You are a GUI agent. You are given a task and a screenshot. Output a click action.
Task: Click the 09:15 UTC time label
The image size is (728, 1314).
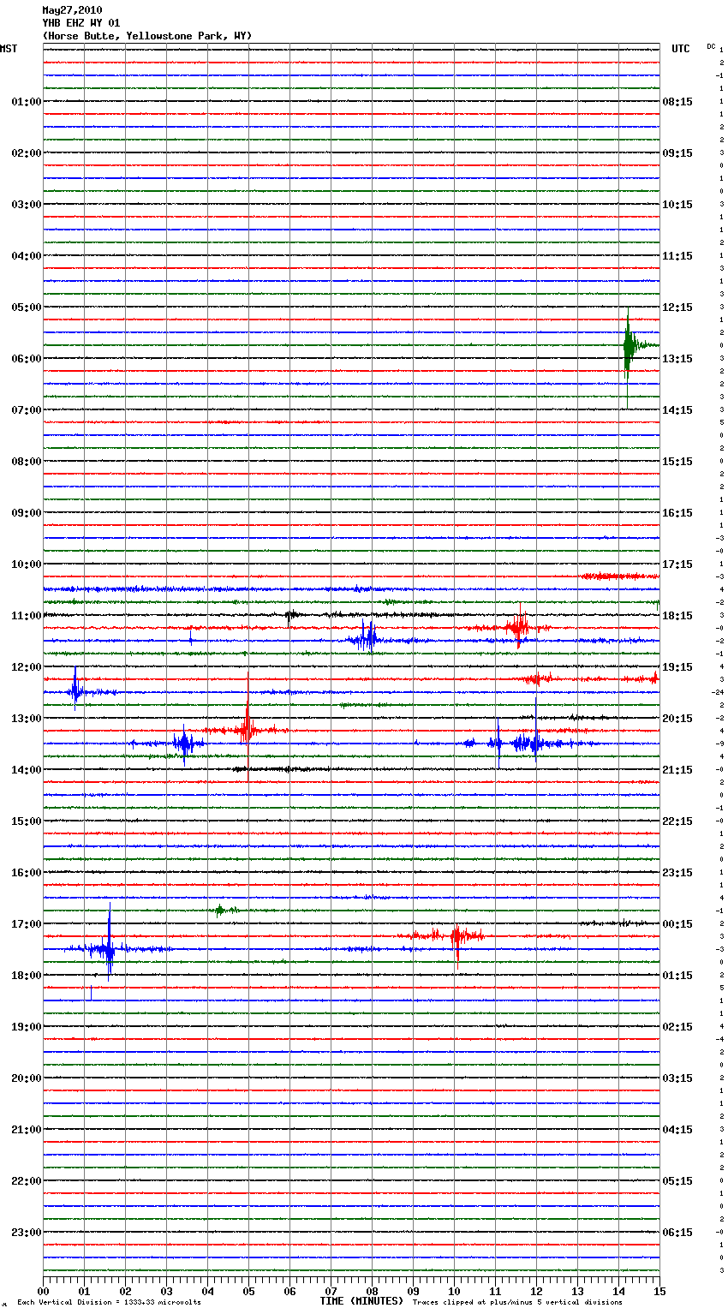(677, 153)
